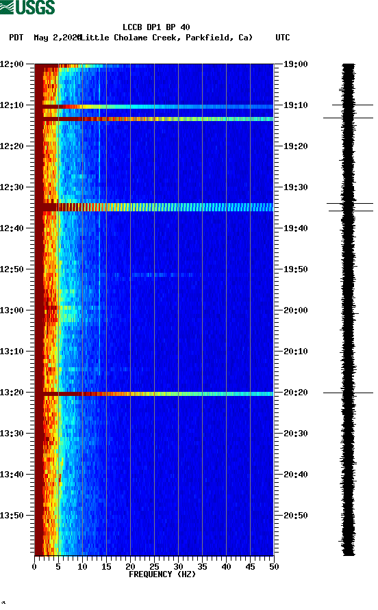Click the bright horizontal band near 12:13

[x=154, y=119]
